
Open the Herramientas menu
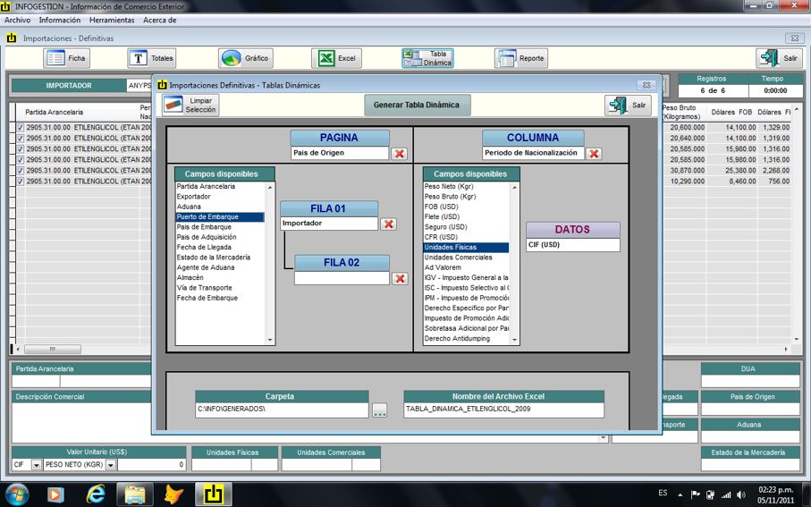[112, 20]
